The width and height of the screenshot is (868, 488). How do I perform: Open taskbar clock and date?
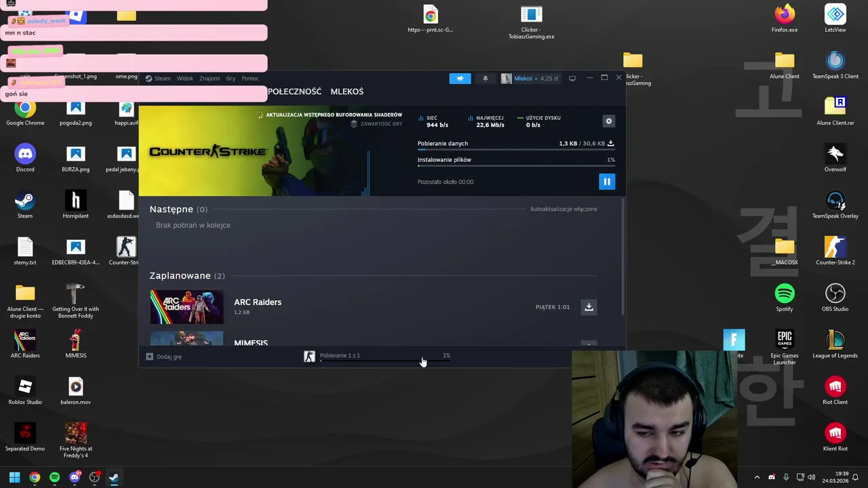[x=834, y=477]
